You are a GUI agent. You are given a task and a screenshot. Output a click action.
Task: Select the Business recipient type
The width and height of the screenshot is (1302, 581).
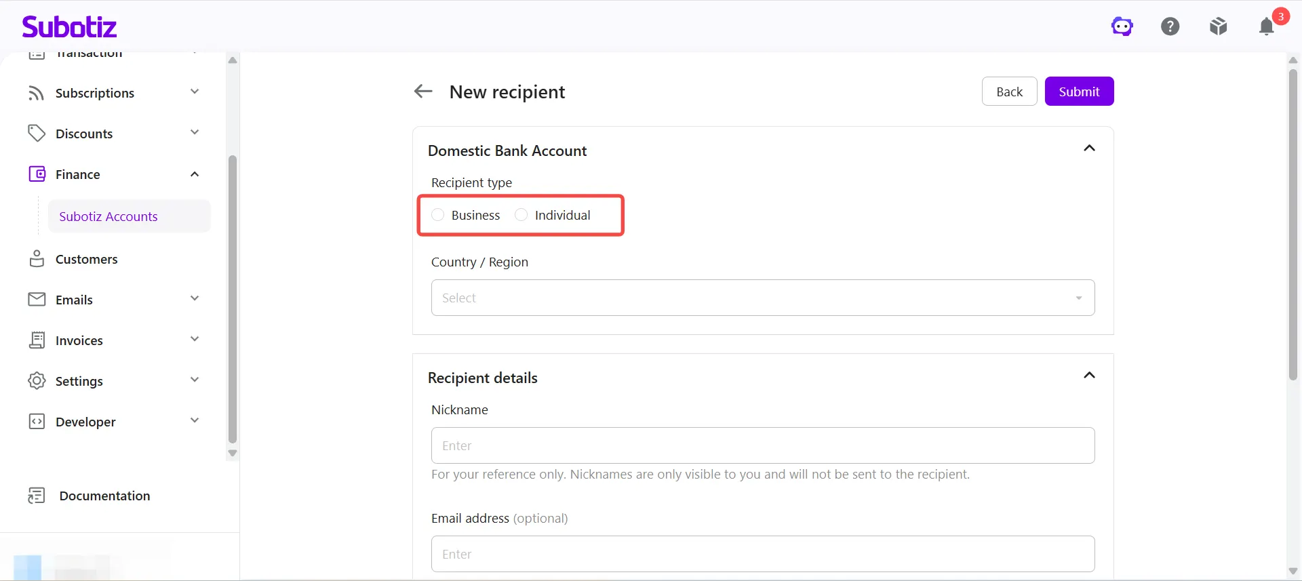coord(438,215)
